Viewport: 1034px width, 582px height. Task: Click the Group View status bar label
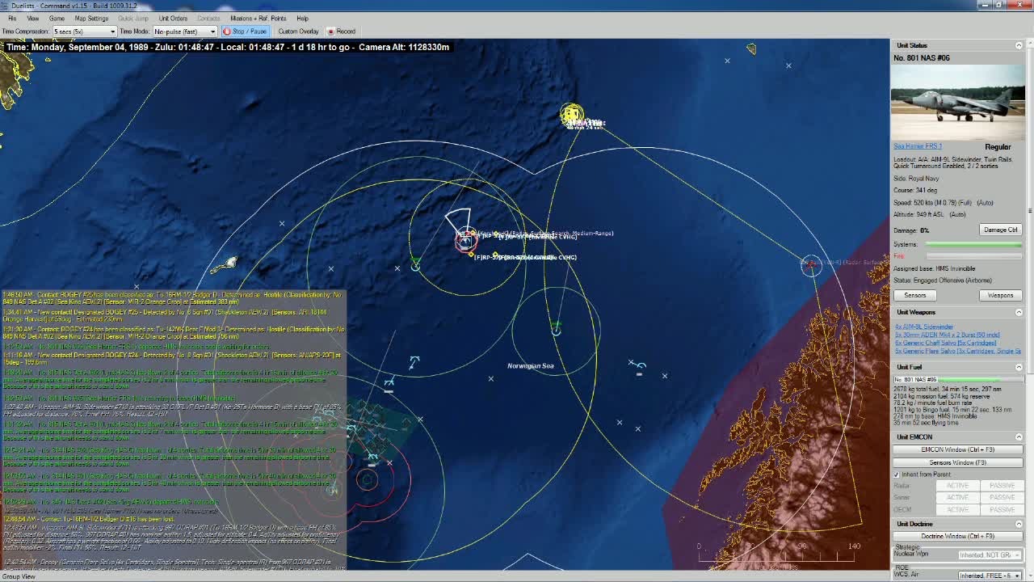(18, 576)
